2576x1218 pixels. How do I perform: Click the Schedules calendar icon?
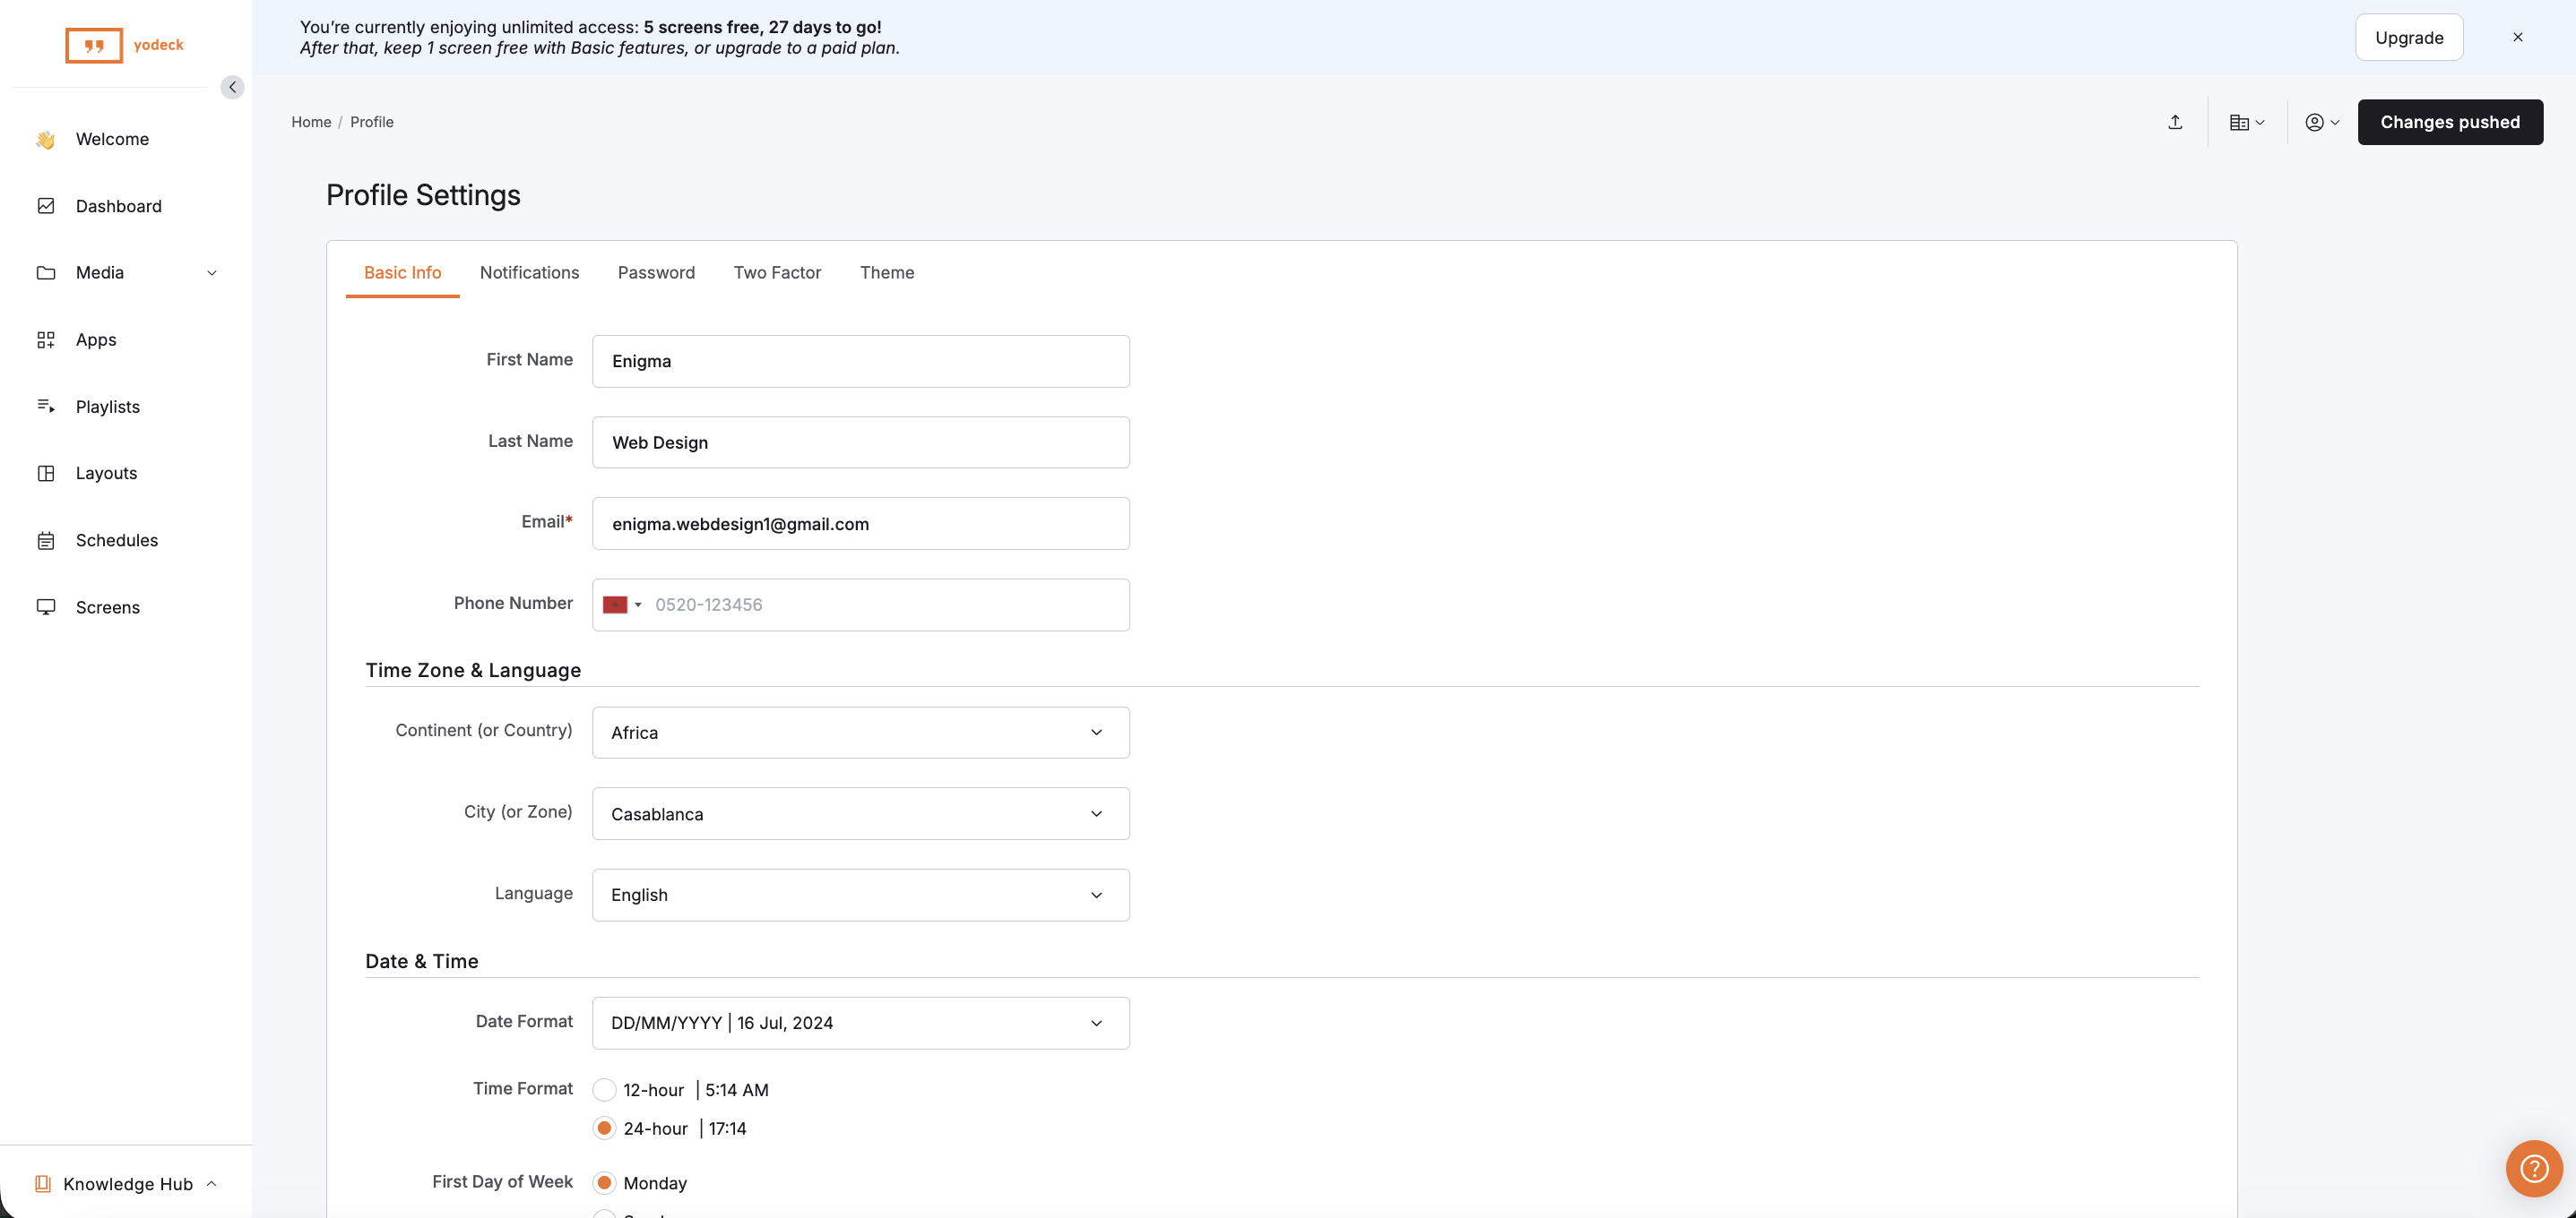pos(46,541)
